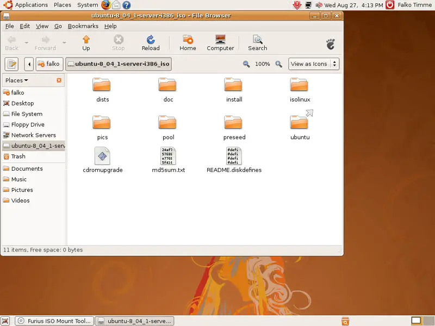Click the path bar left arrow

tap(29, 64)
